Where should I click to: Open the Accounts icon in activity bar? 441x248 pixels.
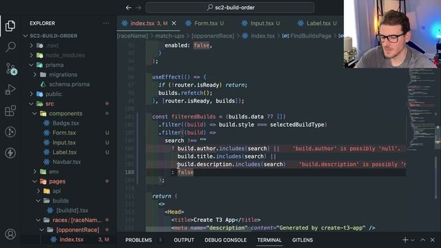point(10,234)
